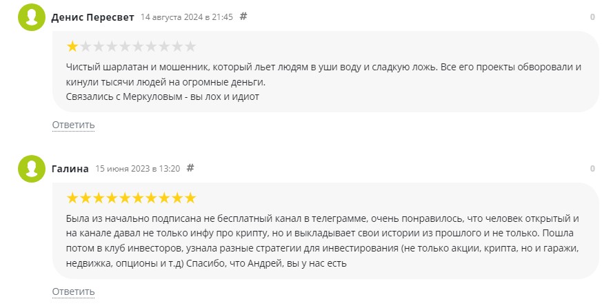This screenshot has width=602, height=308.
Task: Click the hash permalink icon on Галина's comment
Action: tap(191, 167)
